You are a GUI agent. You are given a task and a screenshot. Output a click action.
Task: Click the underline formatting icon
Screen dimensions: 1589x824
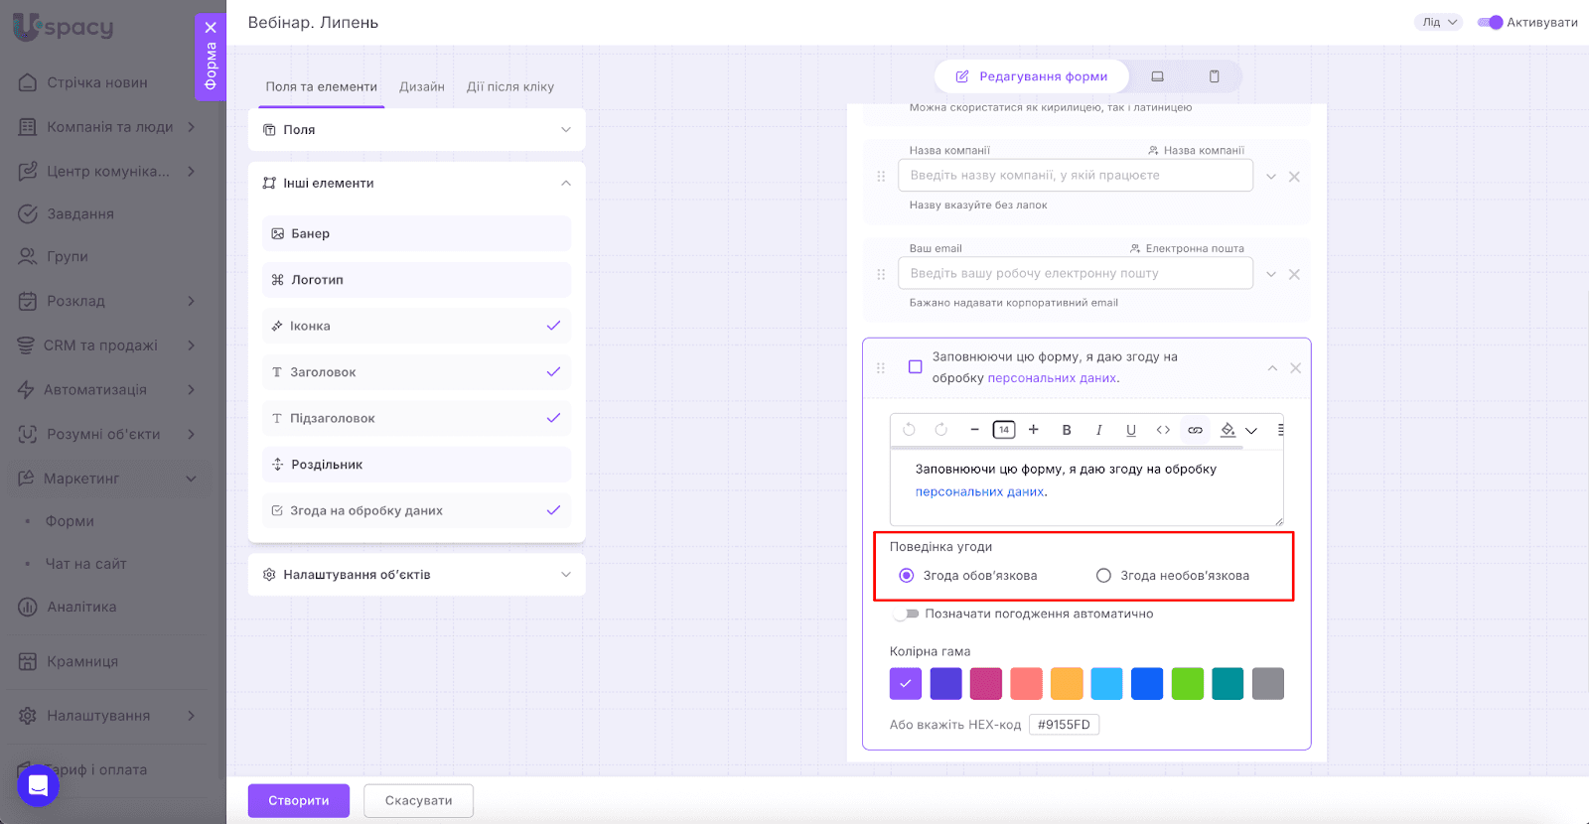tap(1130, 430)
